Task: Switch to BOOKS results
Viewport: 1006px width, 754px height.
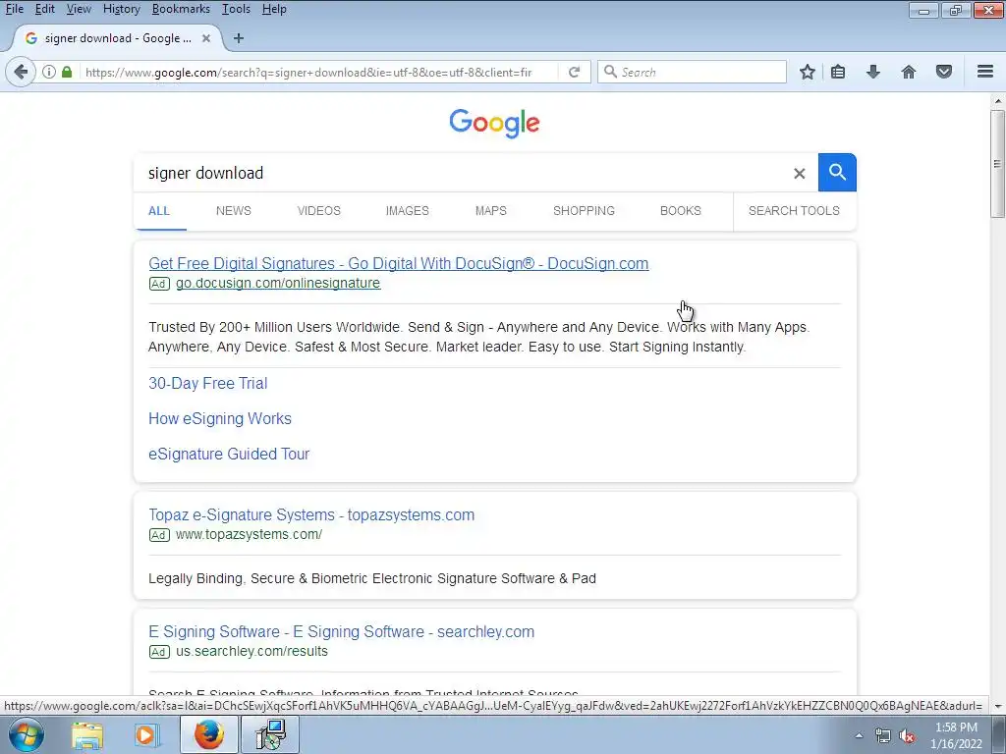Action: [x=681, y=211]
